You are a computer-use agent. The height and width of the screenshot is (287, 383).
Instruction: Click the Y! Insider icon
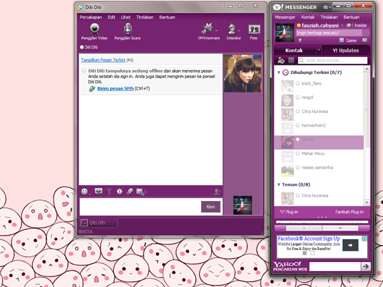349,25
